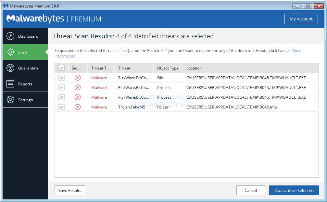
Task: Click the Threat column header
Action: click(x=134, y=68)
